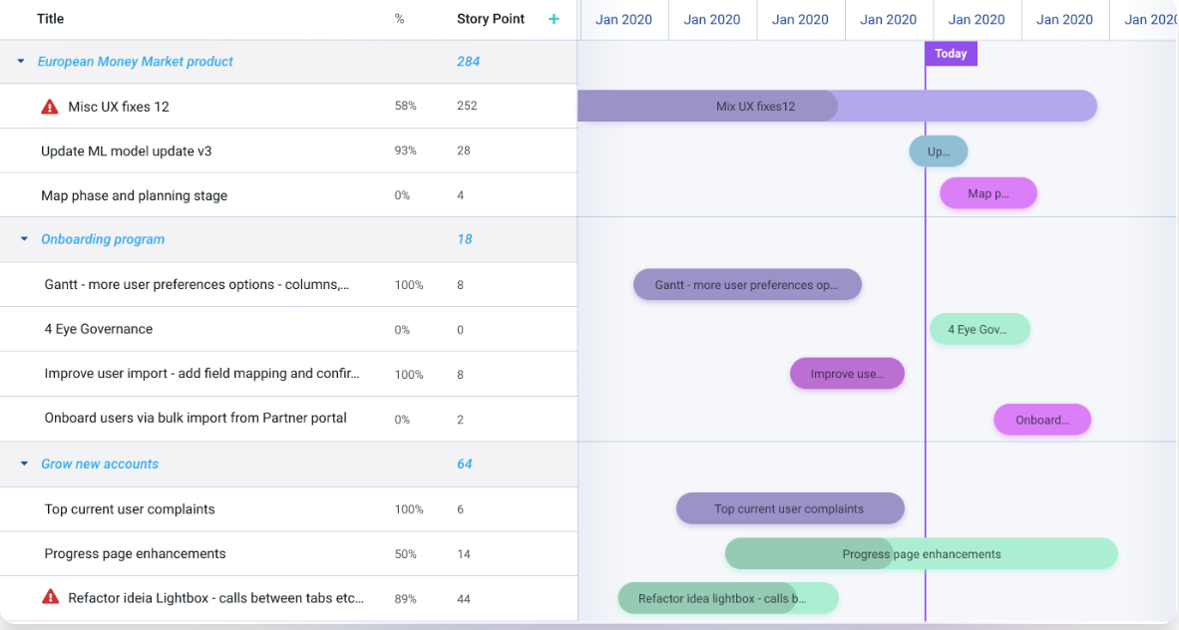
Task: Click the 100% value for Improve user import
Action: coord(409,375)
